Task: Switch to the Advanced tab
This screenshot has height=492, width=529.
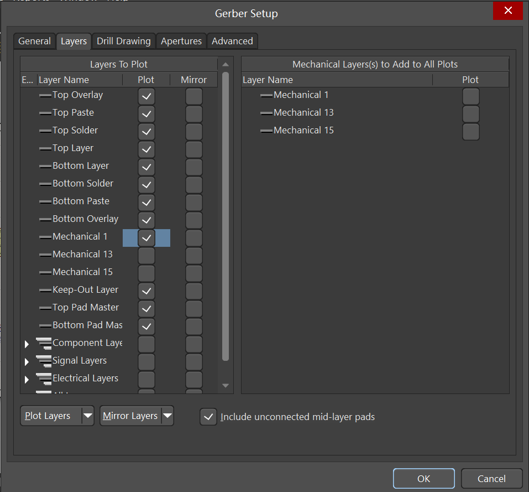Action: 232,41
